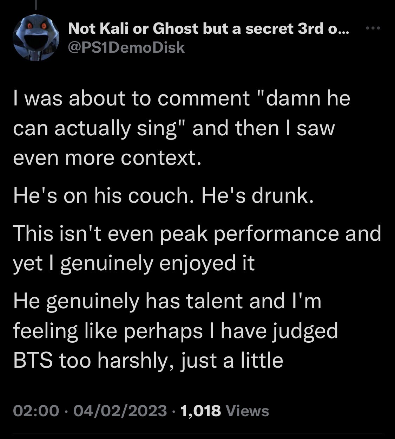Click the 02:00 timestamp
The width and height of the screenshot is (395, 439).
(36, 410)
